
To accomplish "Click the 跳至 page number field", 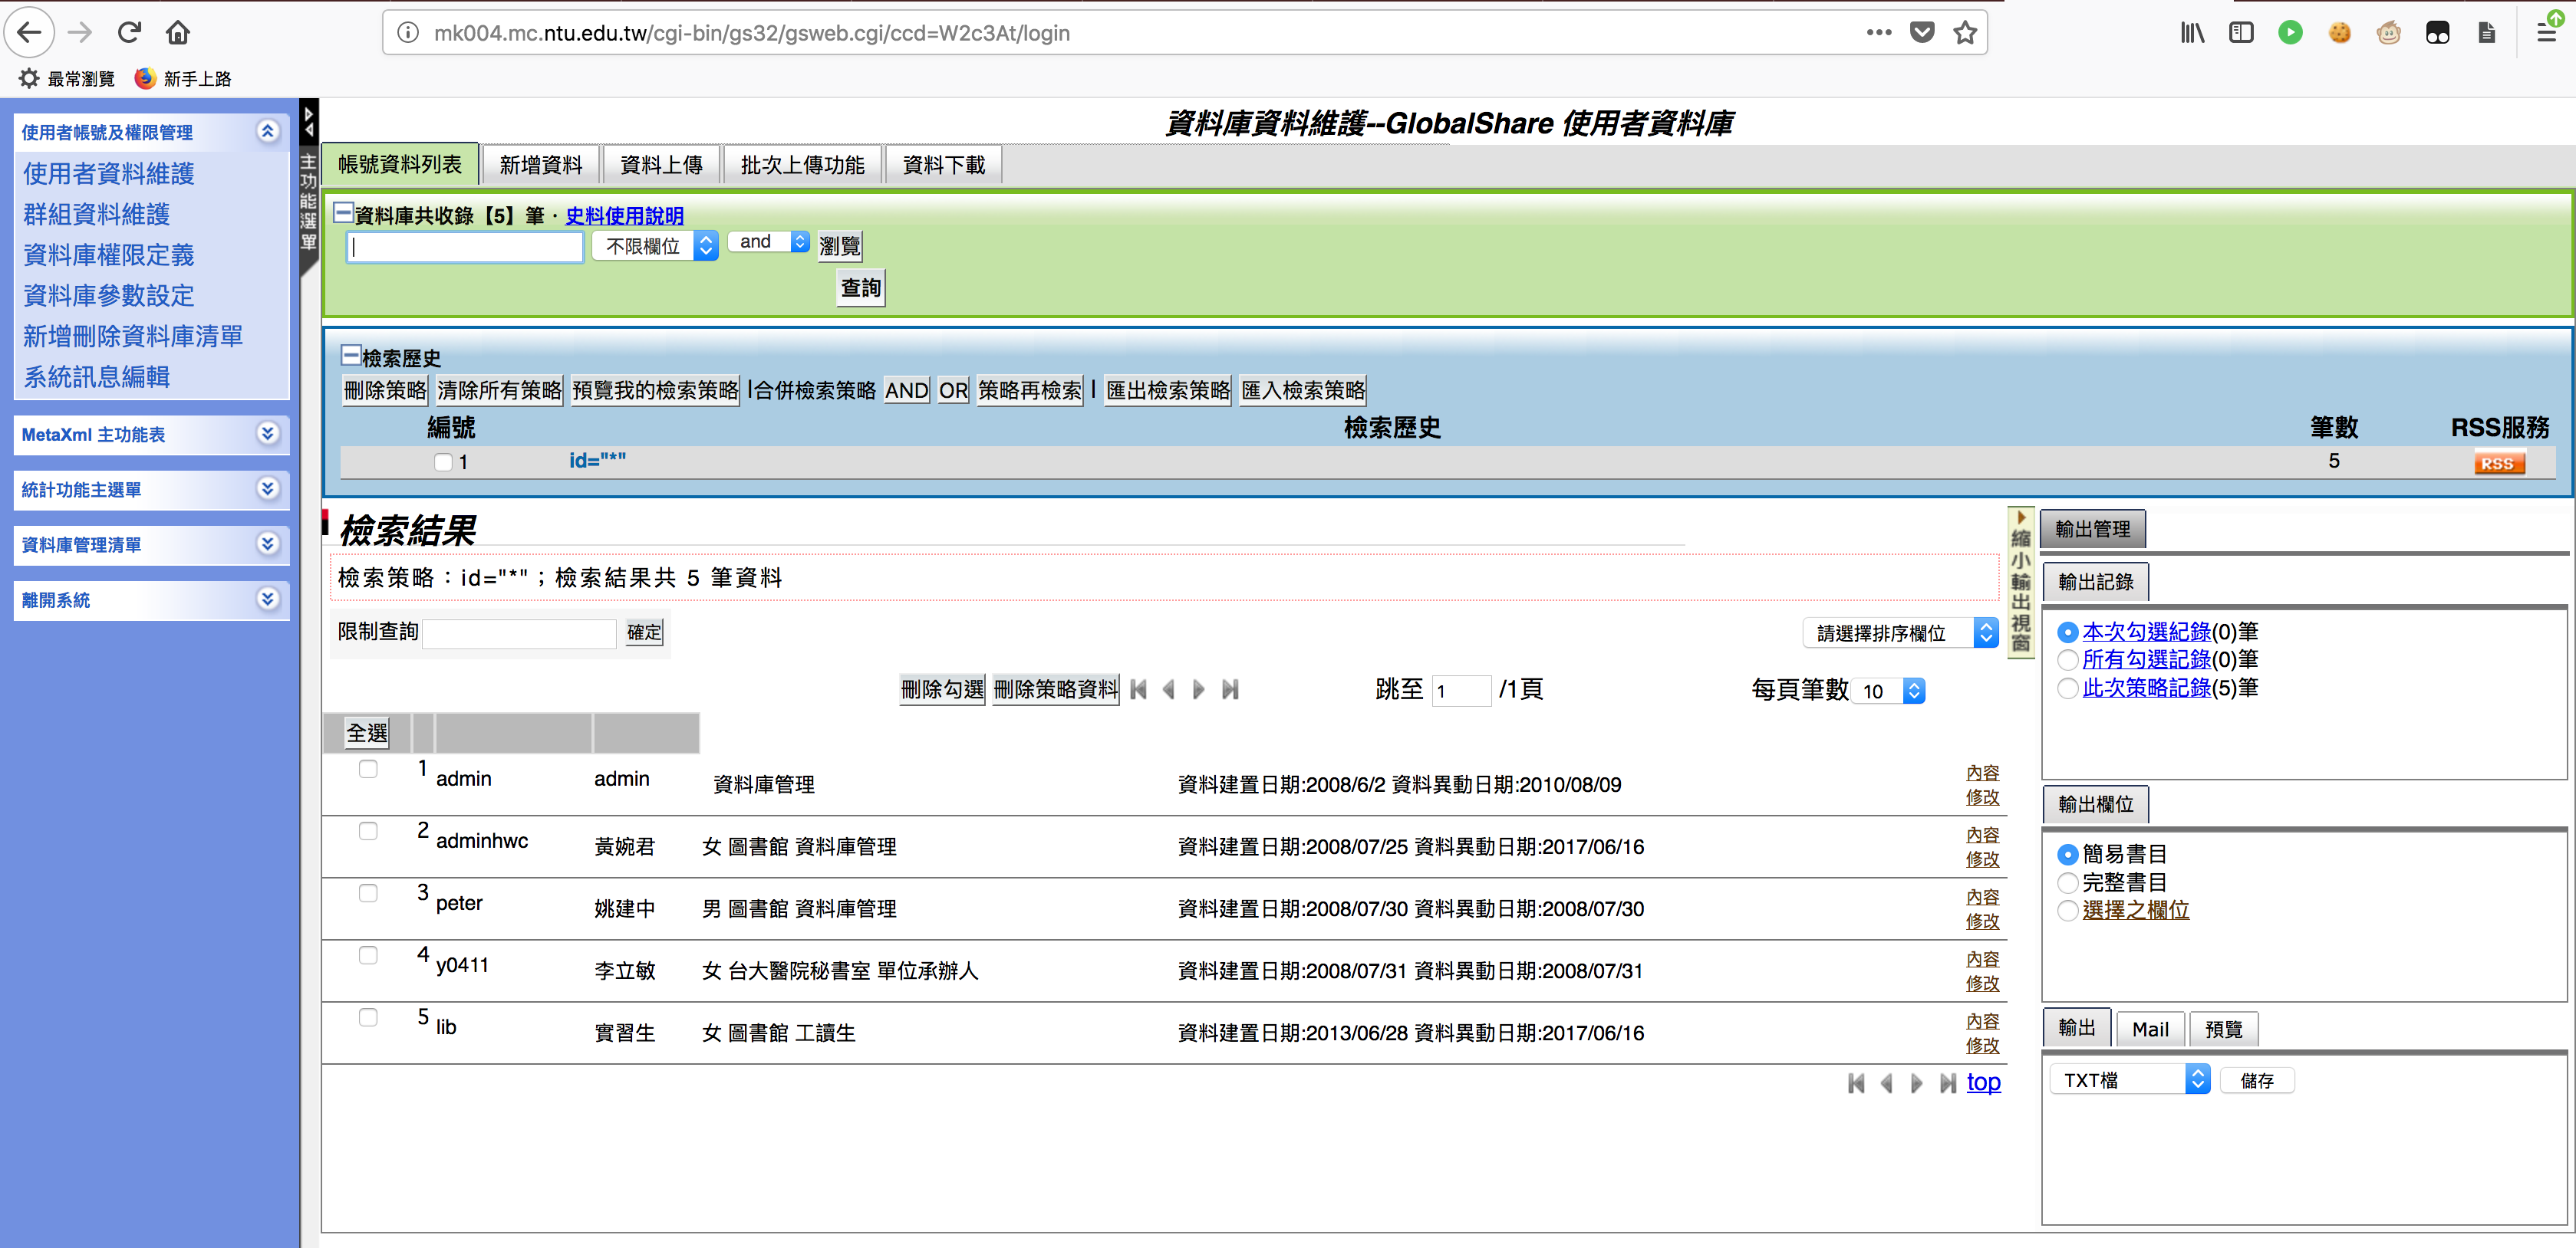I will pos(1462,691).
